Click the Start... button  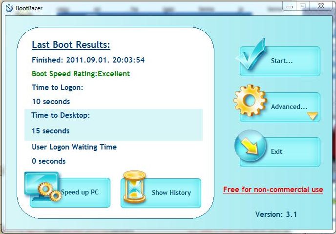tap(280, 61)
